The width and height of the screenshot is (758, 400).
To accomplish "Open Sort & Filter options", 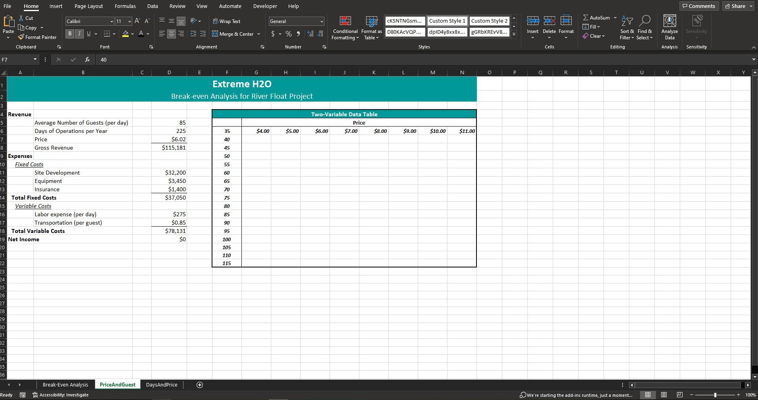I will (x=627, y=28).
